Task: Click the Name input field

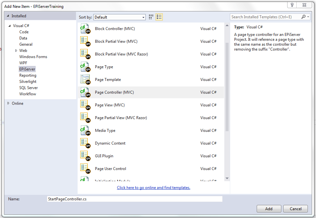Action: pos(135,199)
